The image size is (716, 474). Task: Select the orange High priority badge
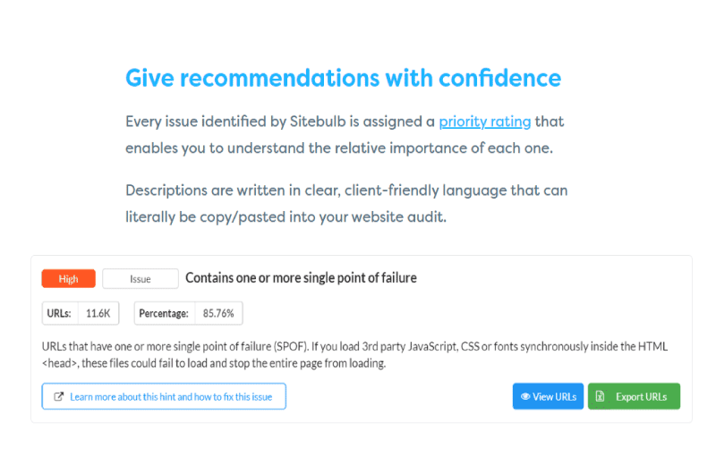69,279
